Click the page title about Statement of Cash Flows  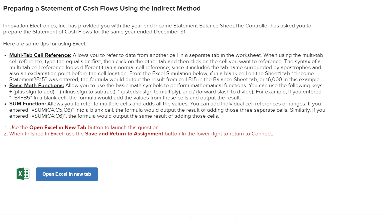tap(101, 9)
